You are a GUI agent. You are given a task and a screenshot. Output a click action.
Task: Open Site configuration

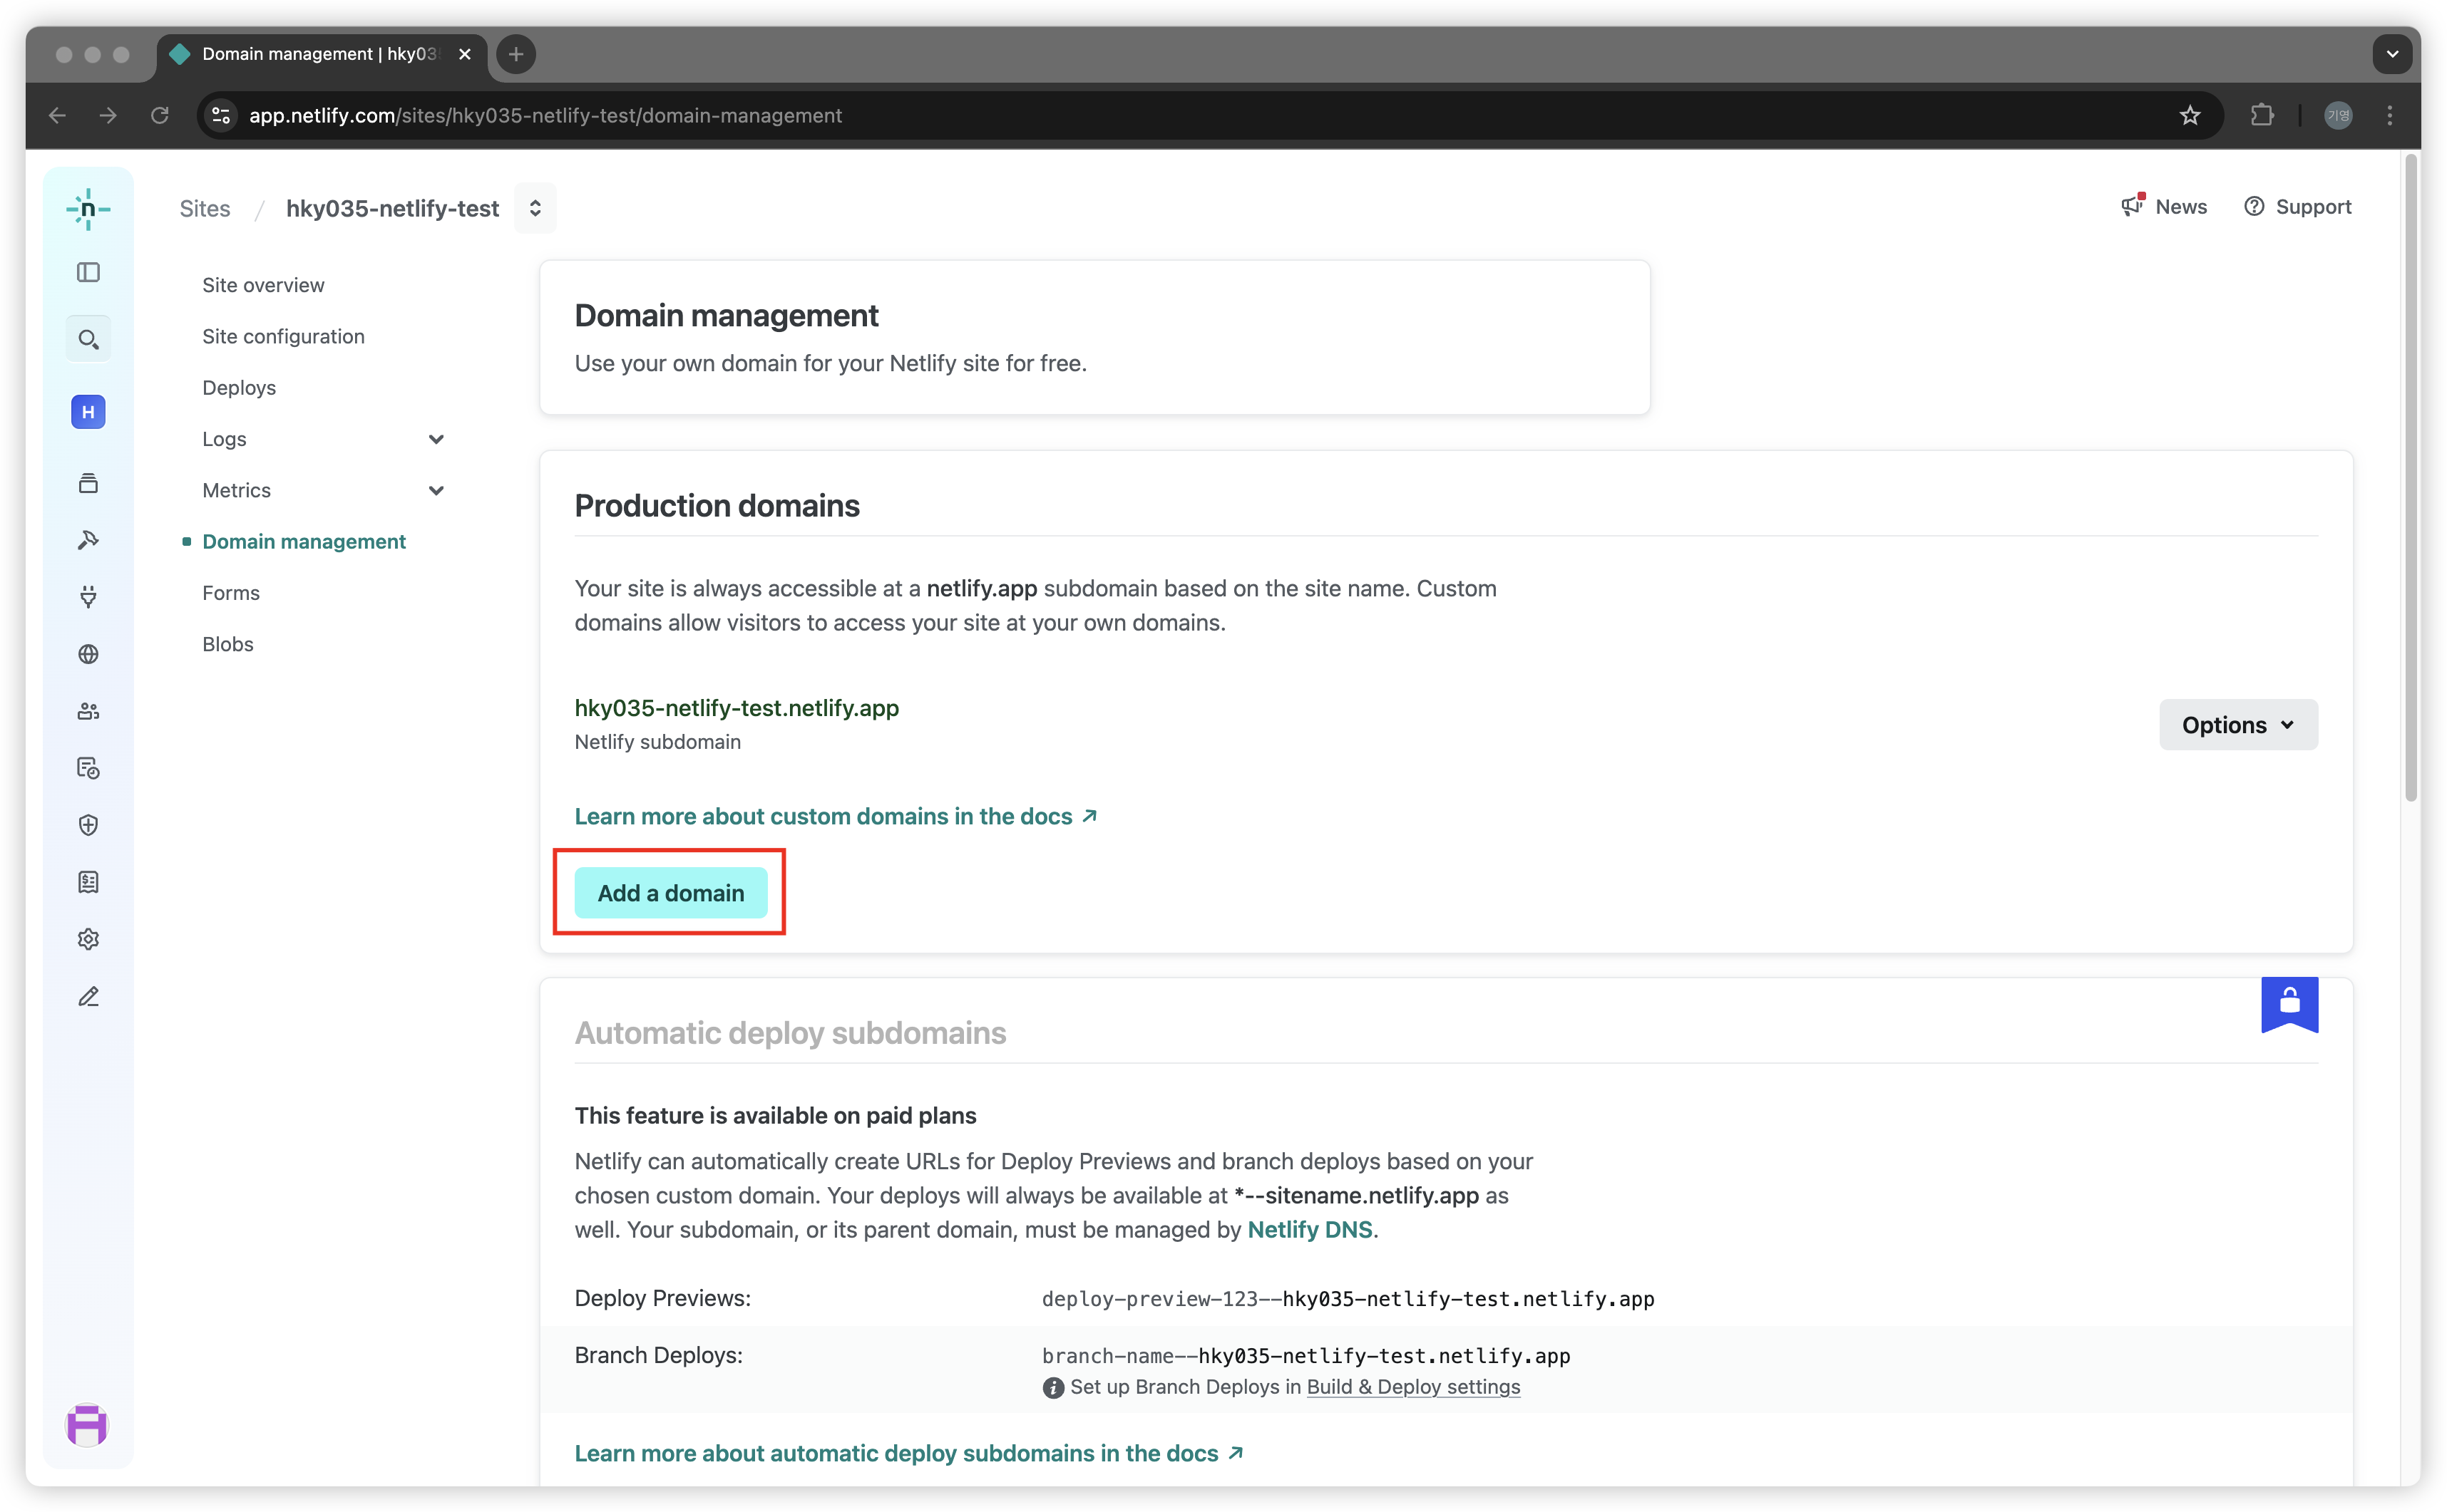click(x=283, y=336)
